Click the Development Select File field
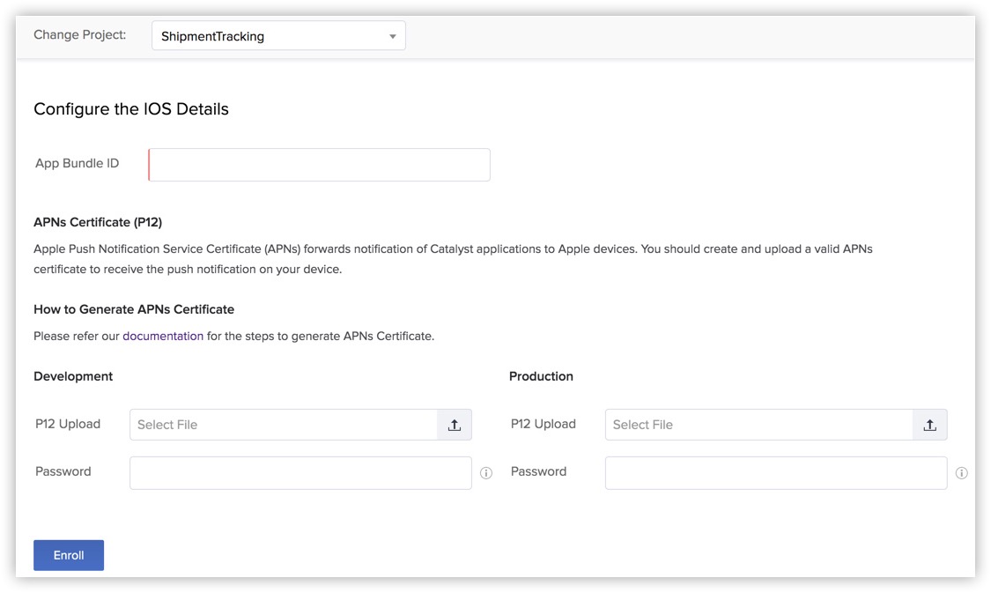991x593 pixels. 284,425
